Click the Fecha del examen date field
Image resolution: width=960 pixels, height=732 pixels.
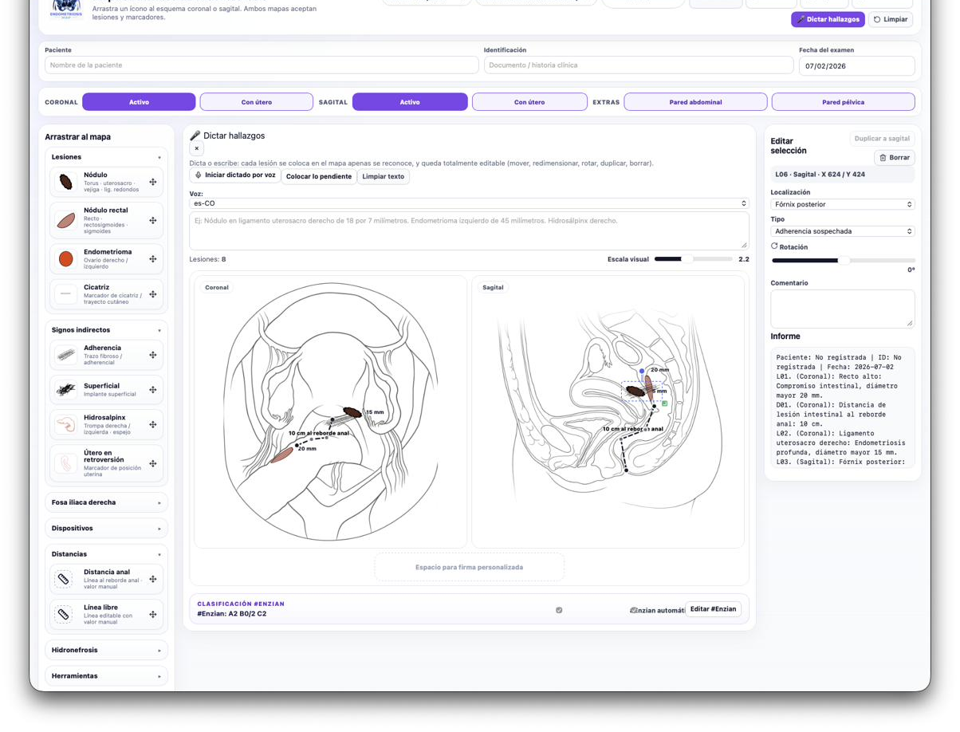pyautogui.click(x=856, y=66)
